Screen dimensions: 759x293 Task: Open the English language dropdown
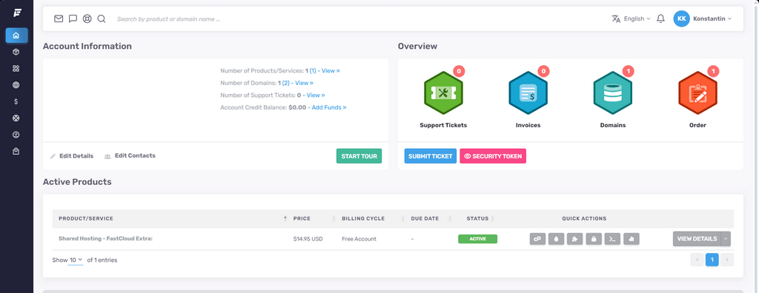point(632,18)
